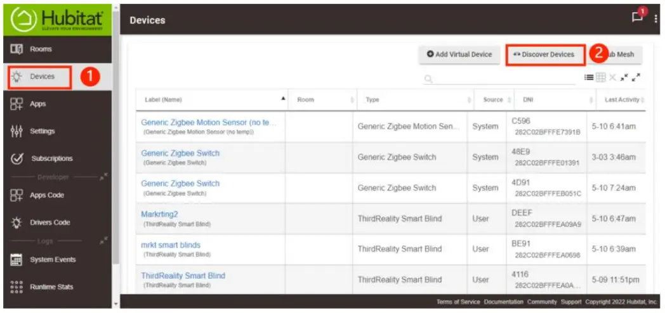Screen dimensions: 665x313
Task: Click the device search input field
Action: pos(501,79)
